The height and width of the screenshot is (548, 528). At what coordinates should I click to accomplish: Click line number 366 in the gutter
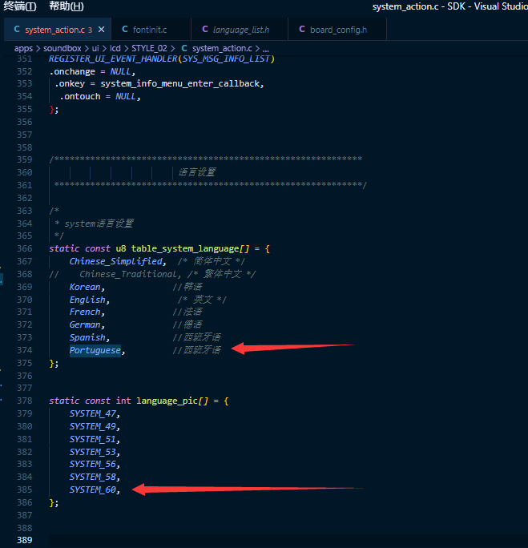pos(25,249)
